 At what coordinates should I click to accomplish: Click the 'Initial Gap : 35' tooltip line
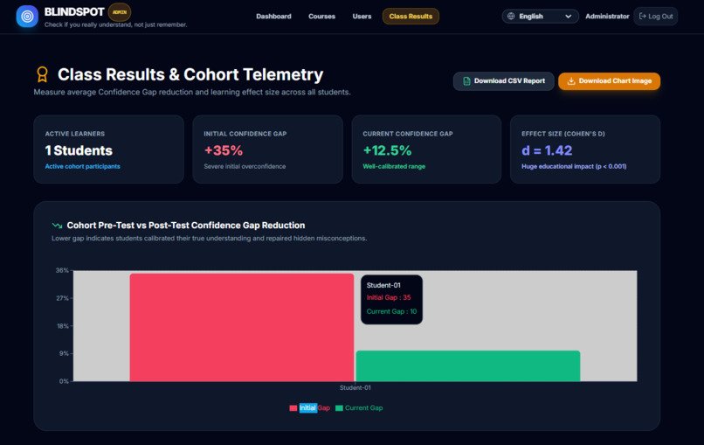(389, 297)
